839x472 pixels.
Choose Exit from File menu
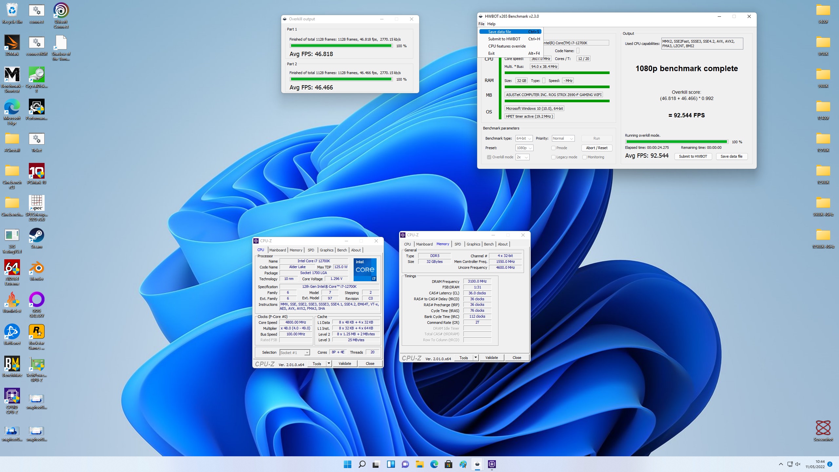510,53
